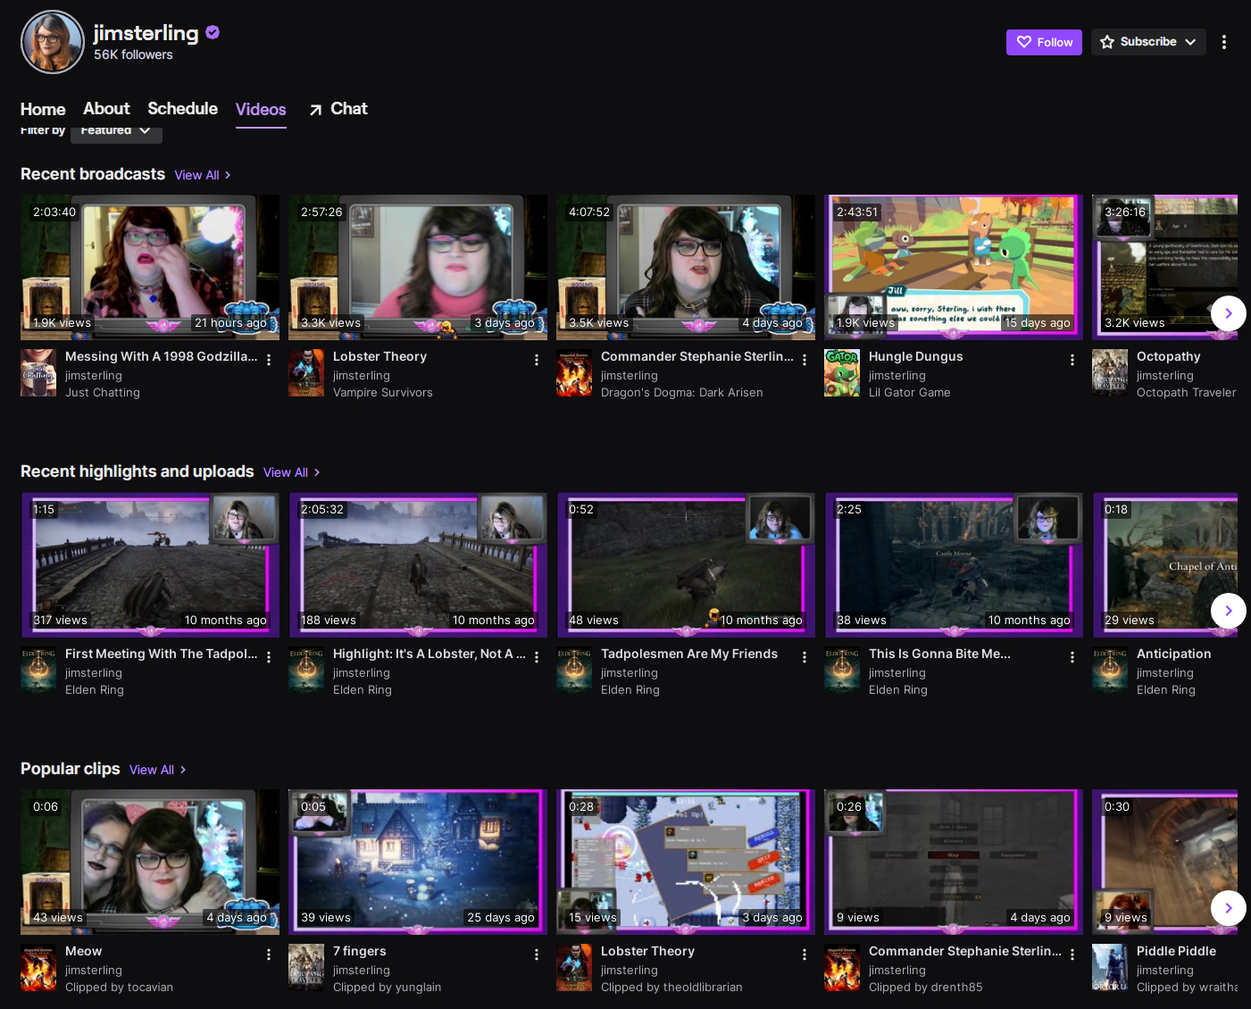Click the Vampire Survivors game box art
1251x1009 pixels.
tap(306, 372)
